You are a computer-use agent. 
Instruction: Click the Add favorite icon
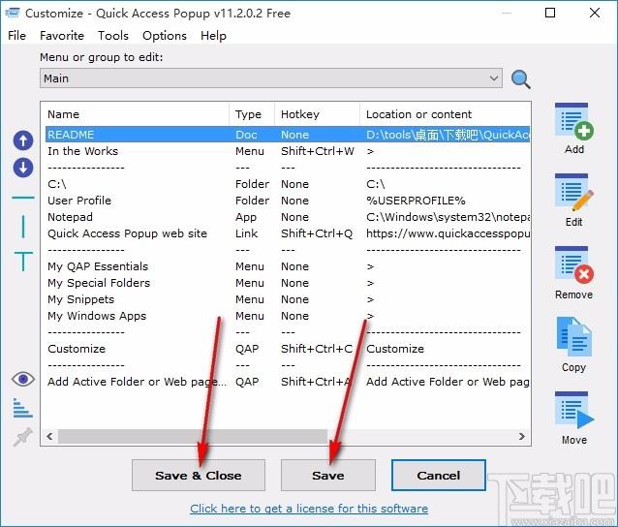[x=574, y=122]
